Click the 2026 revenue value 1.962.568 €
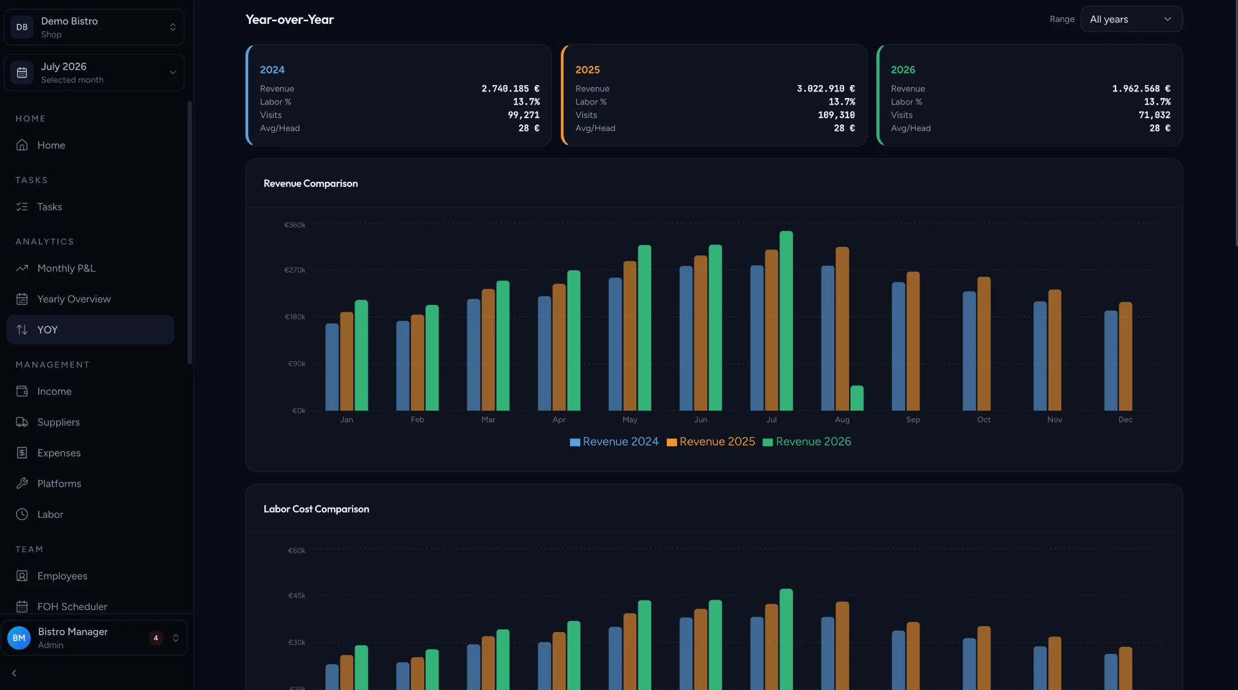Screen dimensions: 1238x690 (1141, 88)
